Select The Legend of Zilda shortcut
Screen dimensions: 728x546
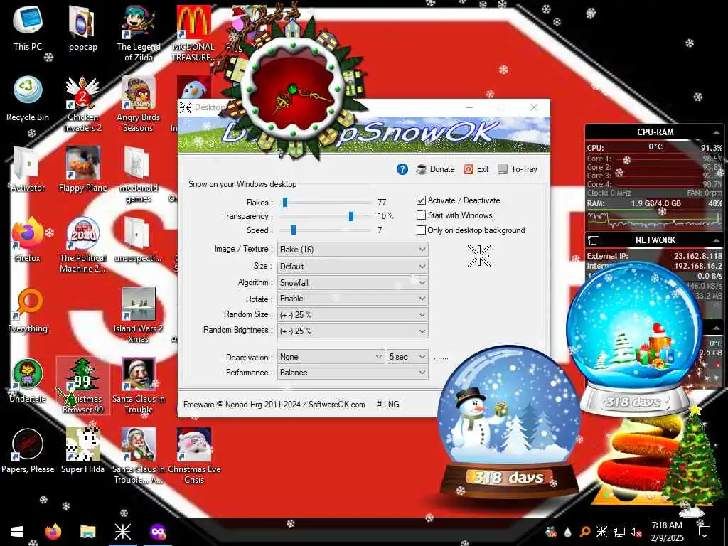(x=139, y=33)
